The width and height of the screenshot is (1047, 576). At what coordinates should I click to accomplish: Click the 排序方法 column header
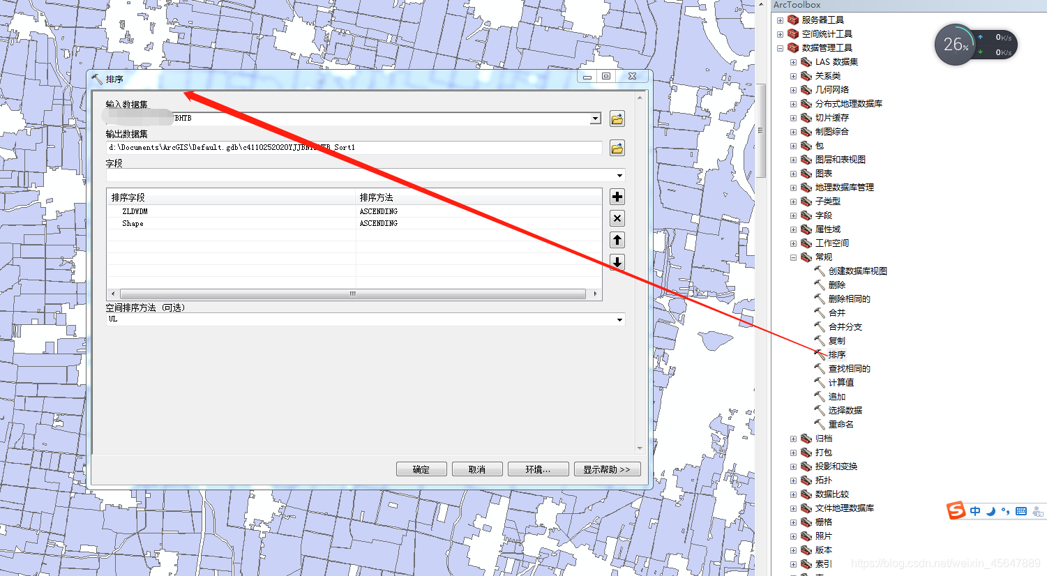pyautogui.click(x=479, y=197)
